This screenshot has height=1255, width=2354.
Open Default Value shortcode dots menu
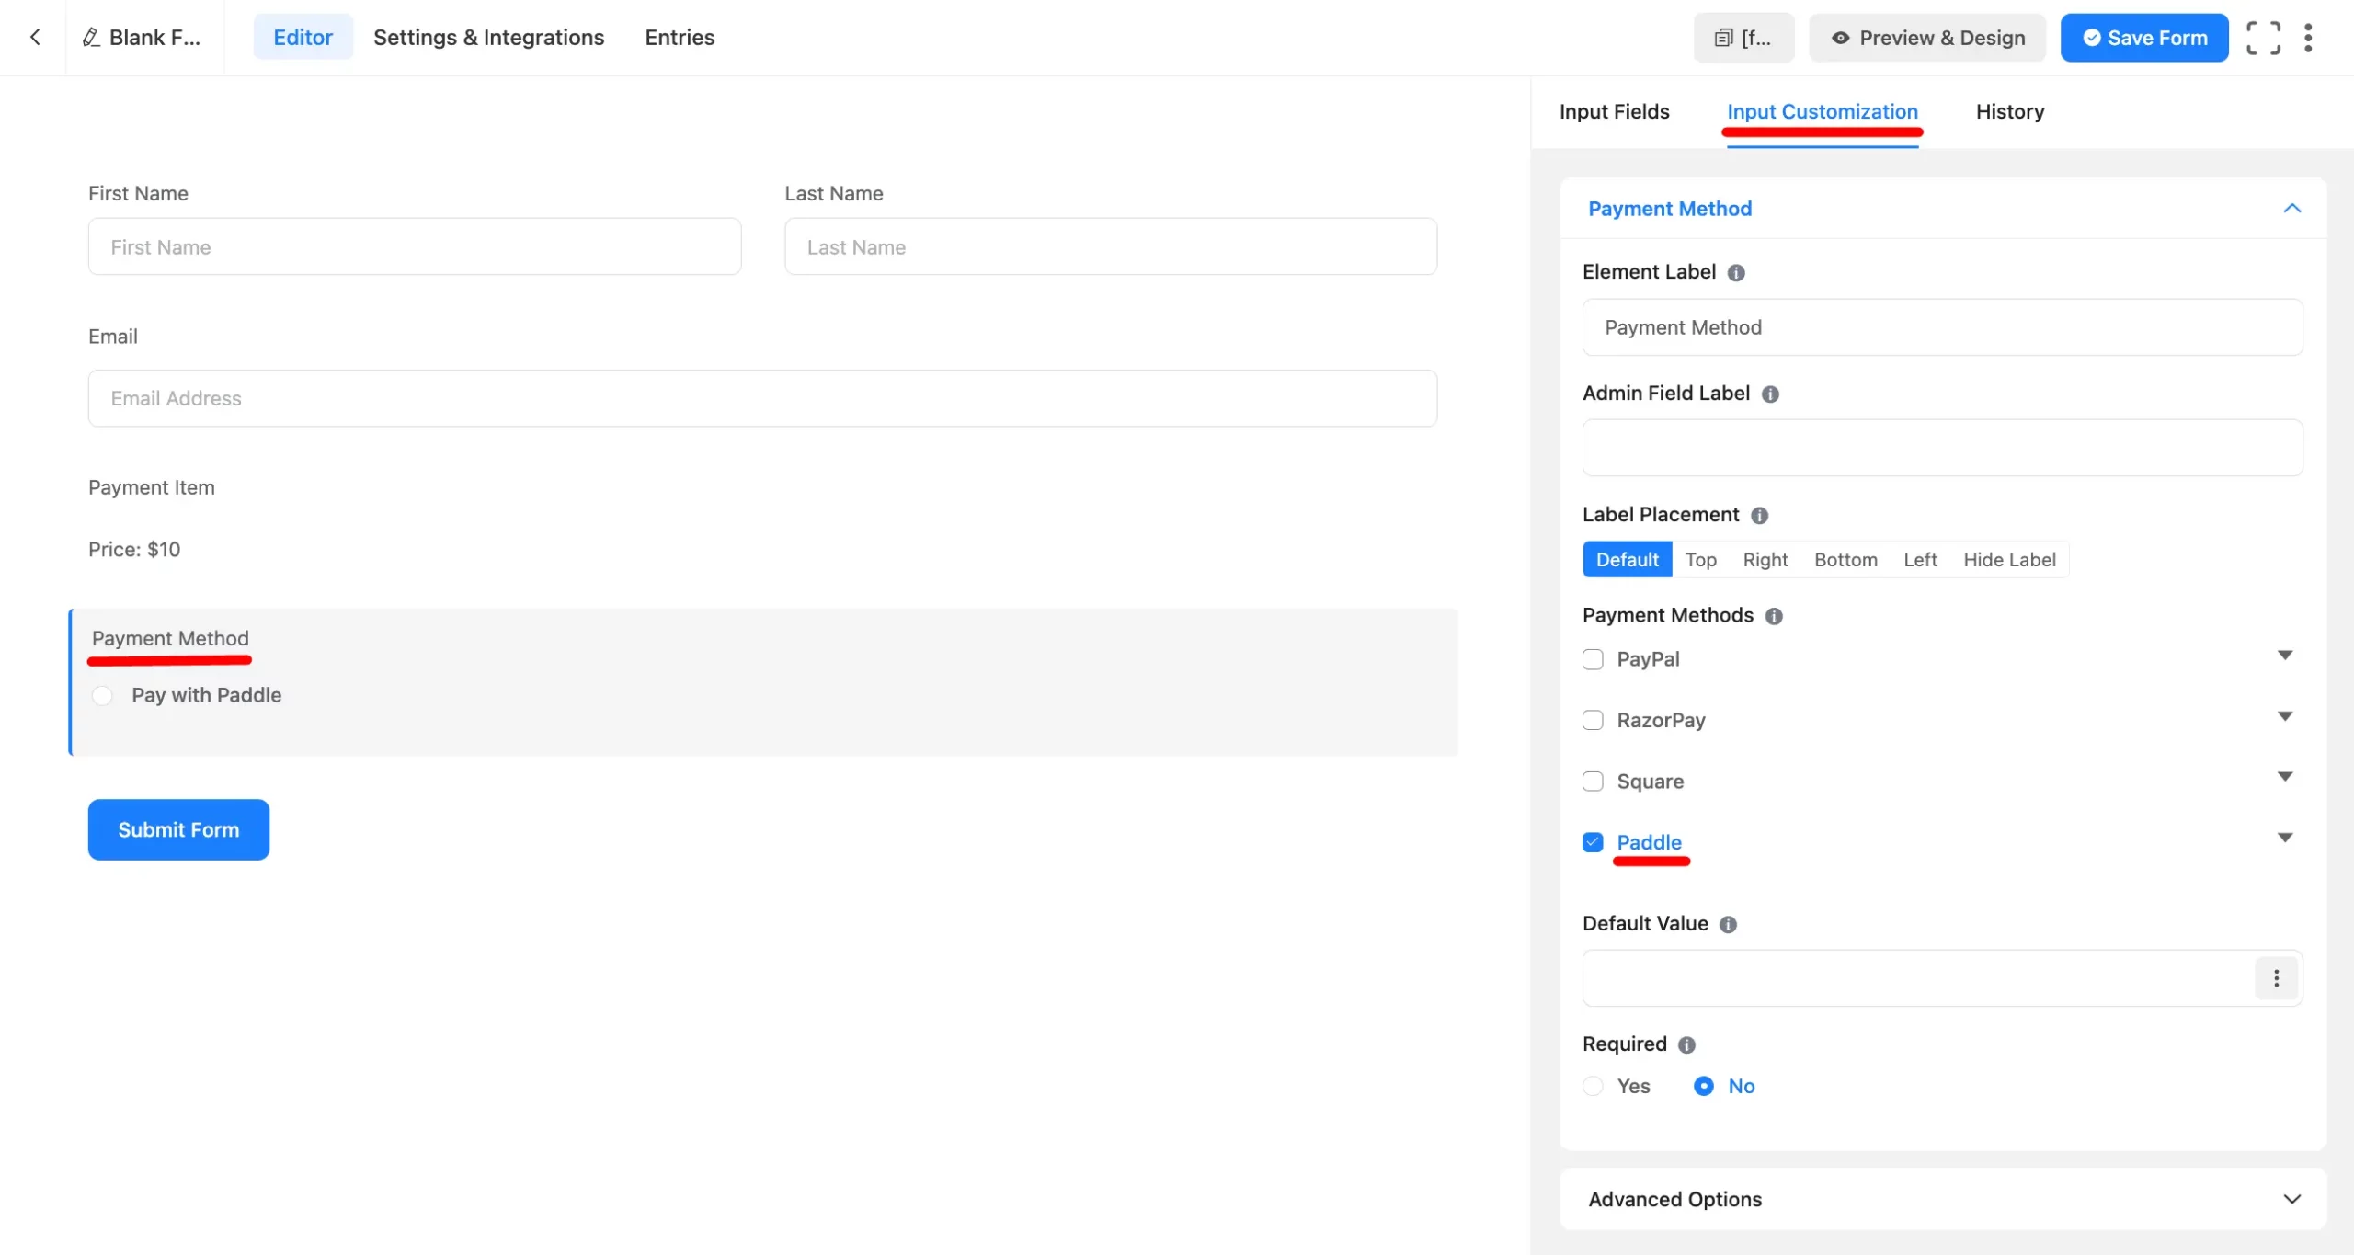(x=2276, y=978)
